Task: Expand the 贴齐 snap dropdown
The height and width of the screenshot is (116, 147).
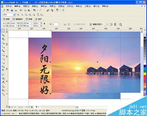Action: point(44,21)
